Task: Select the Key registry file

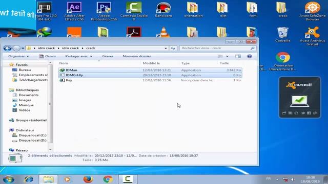Action: [x=150, y=80]
